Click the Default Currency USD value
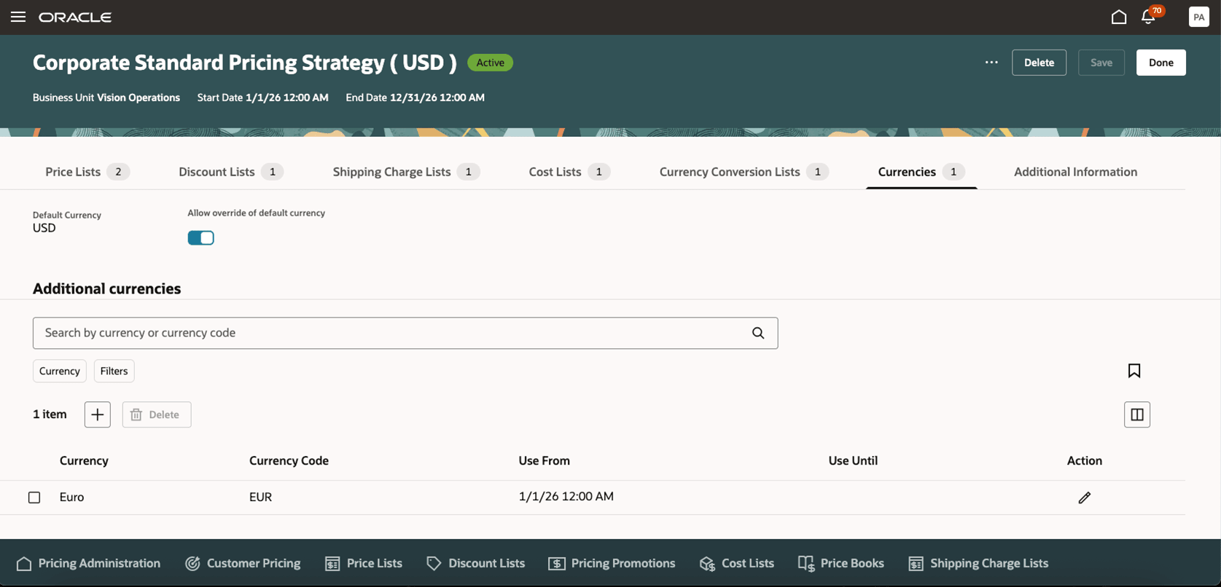This screenshot has height=587, width=1221. click(x=44, y=228)
